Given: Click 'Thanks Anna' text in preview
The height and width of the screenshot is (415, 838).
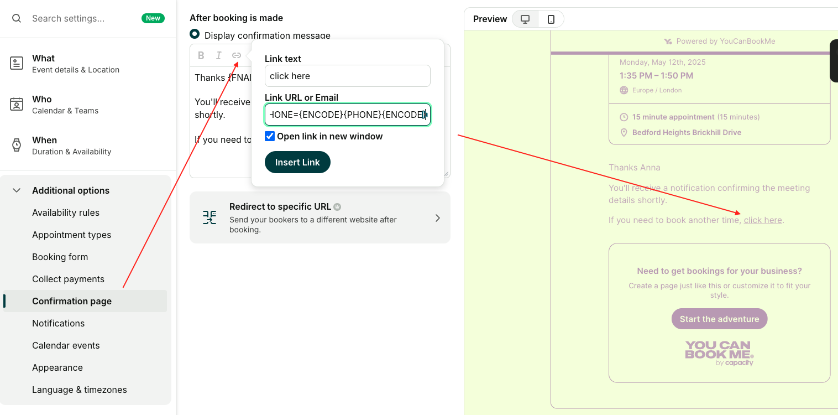Looking at the screenshot, I should pos(635,168).
